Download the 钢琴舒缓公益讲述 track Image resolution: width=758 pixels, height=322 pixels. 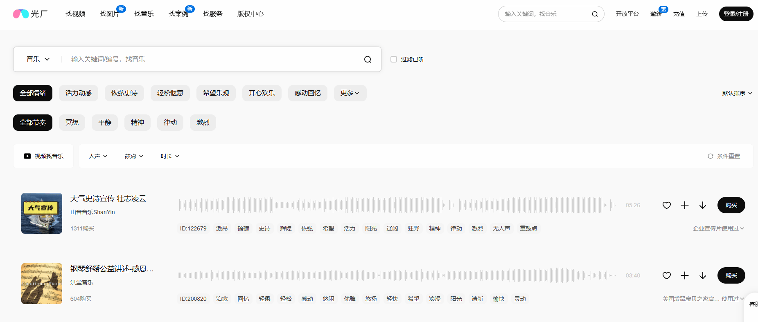click(x=703, y=275)
